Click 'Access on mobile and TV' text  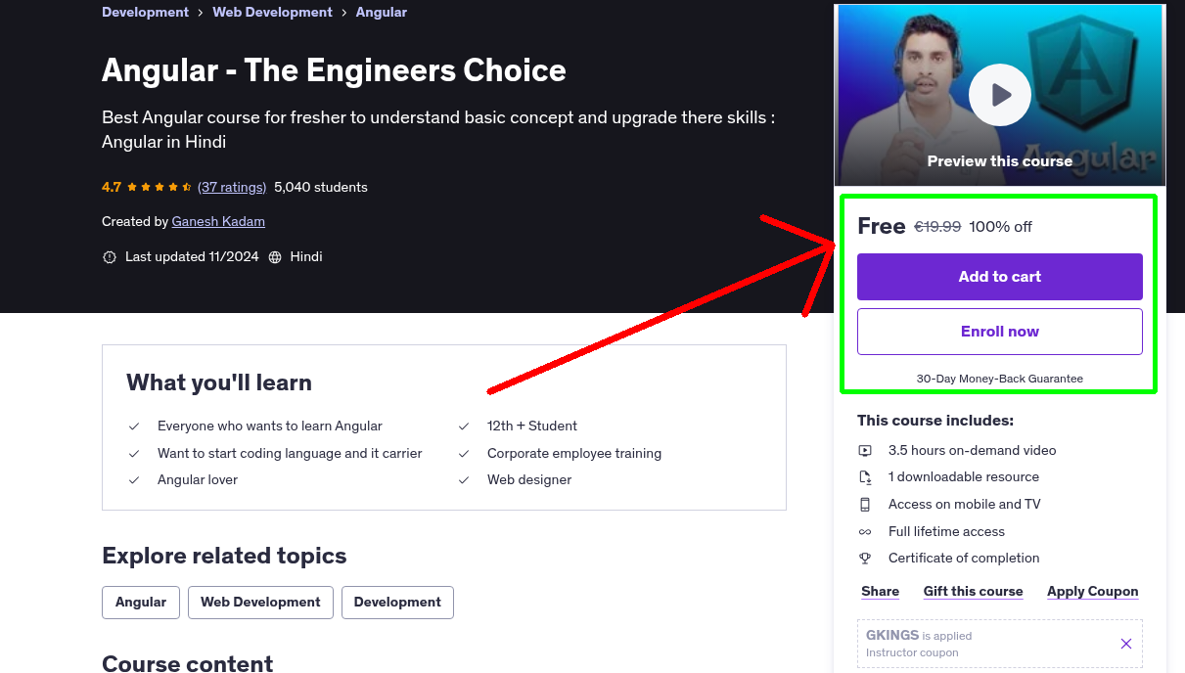tap(965, 505)
